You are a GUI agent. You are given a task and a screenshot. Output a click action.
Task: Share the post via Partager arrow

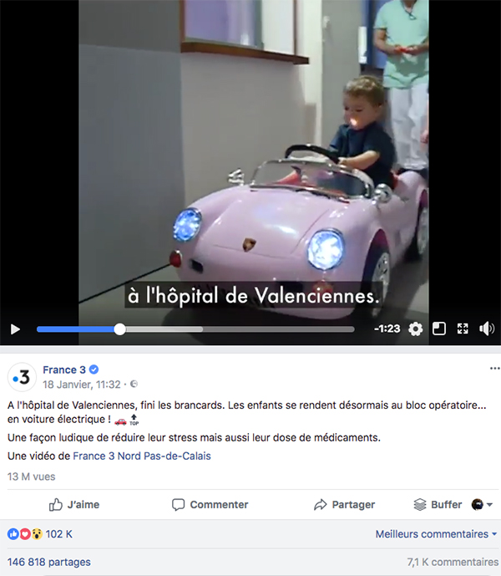[344, 504]
